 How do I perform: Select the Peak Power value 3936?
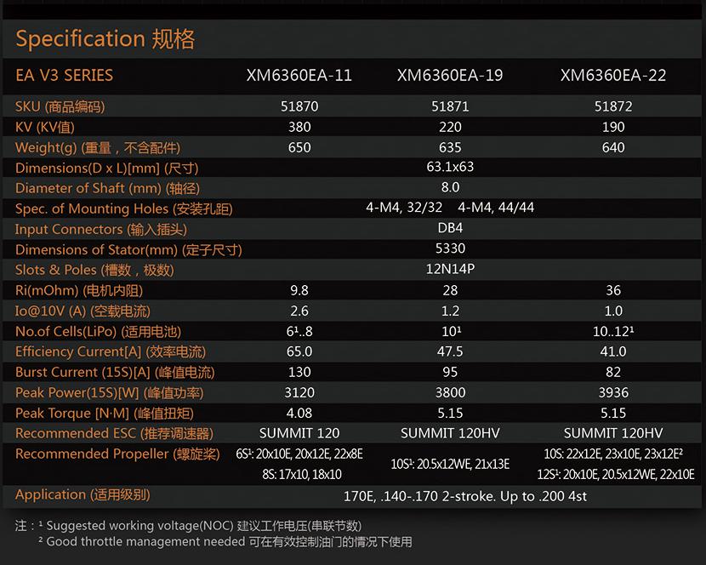point(613,392)
